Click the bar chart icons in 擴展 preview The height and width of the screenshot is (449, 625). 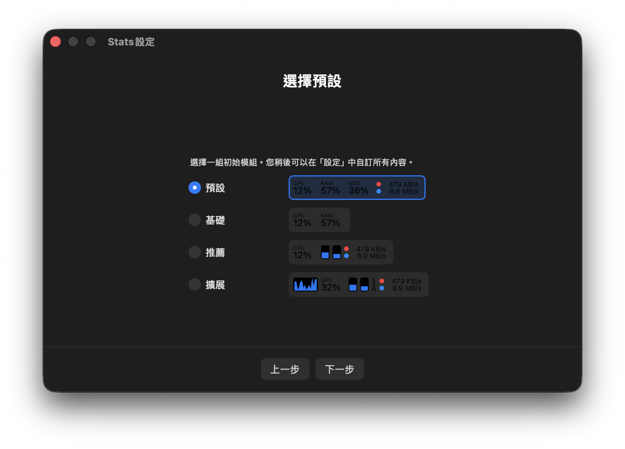tap(359, 284)
